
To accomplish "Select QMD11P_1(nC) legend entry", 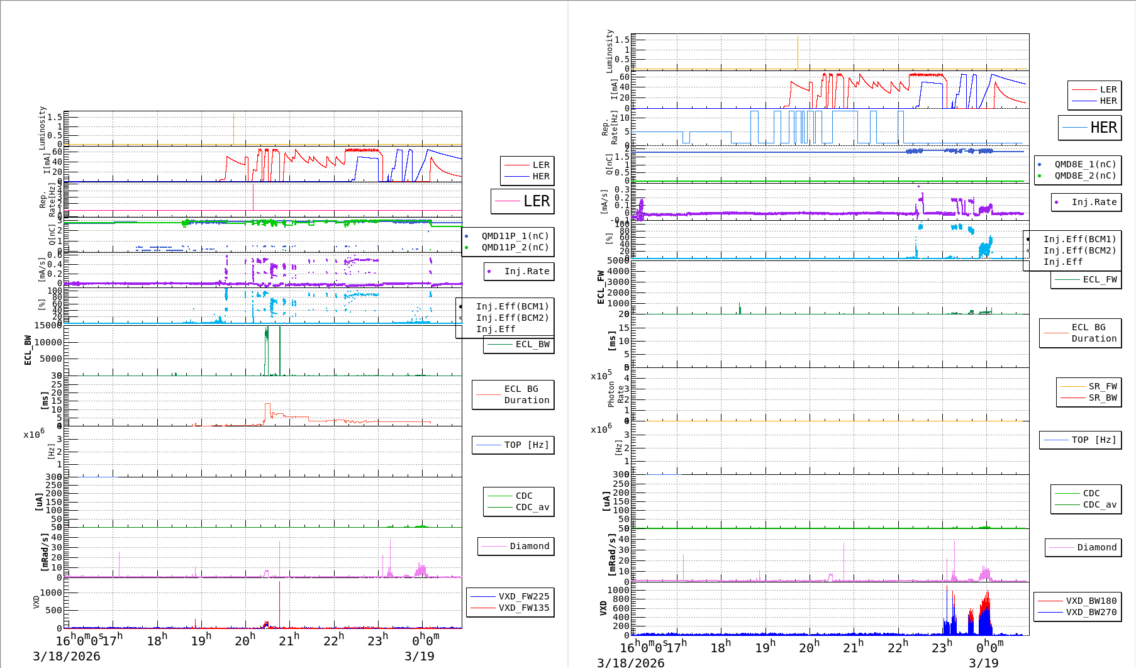I will (515, 236).
